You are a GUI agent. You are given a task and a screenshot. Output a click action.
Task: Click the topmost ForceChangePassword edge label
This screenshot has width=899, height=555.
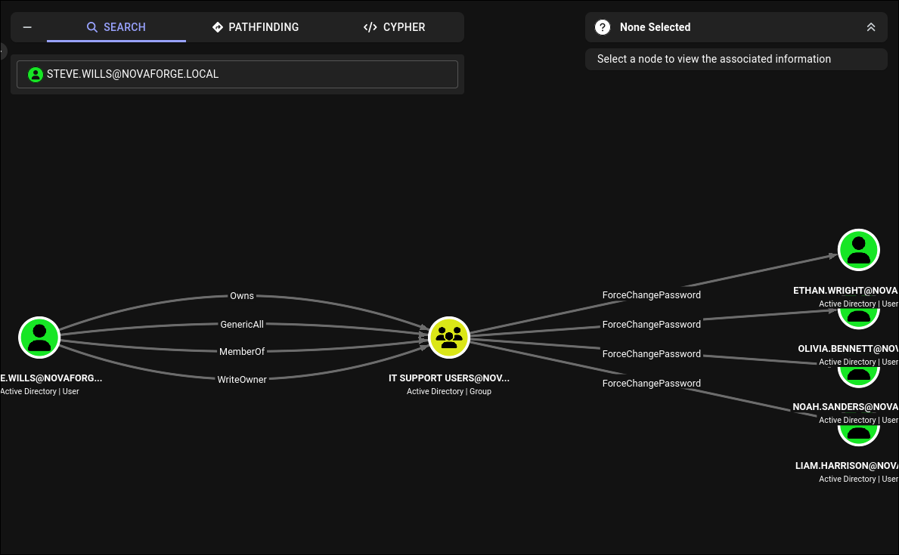point(651,295)
